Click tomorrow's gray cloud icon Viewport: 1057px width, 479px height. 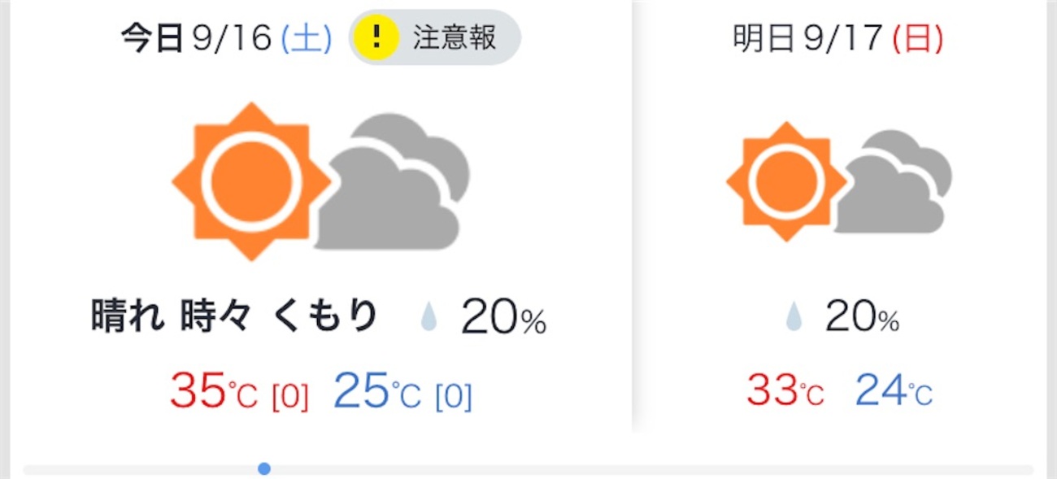[x=895, y=182]
